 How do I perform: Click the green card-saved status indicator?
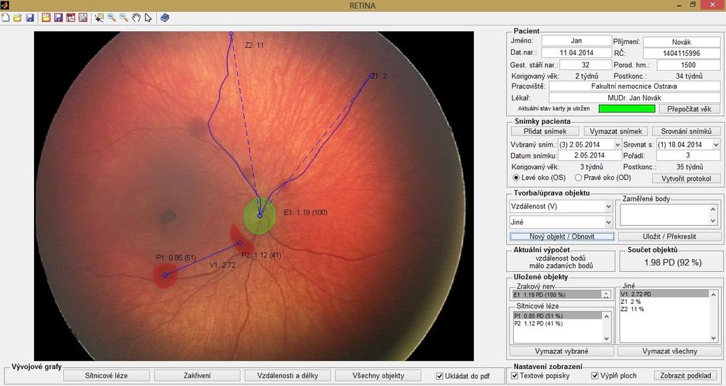tap(627, 108)
